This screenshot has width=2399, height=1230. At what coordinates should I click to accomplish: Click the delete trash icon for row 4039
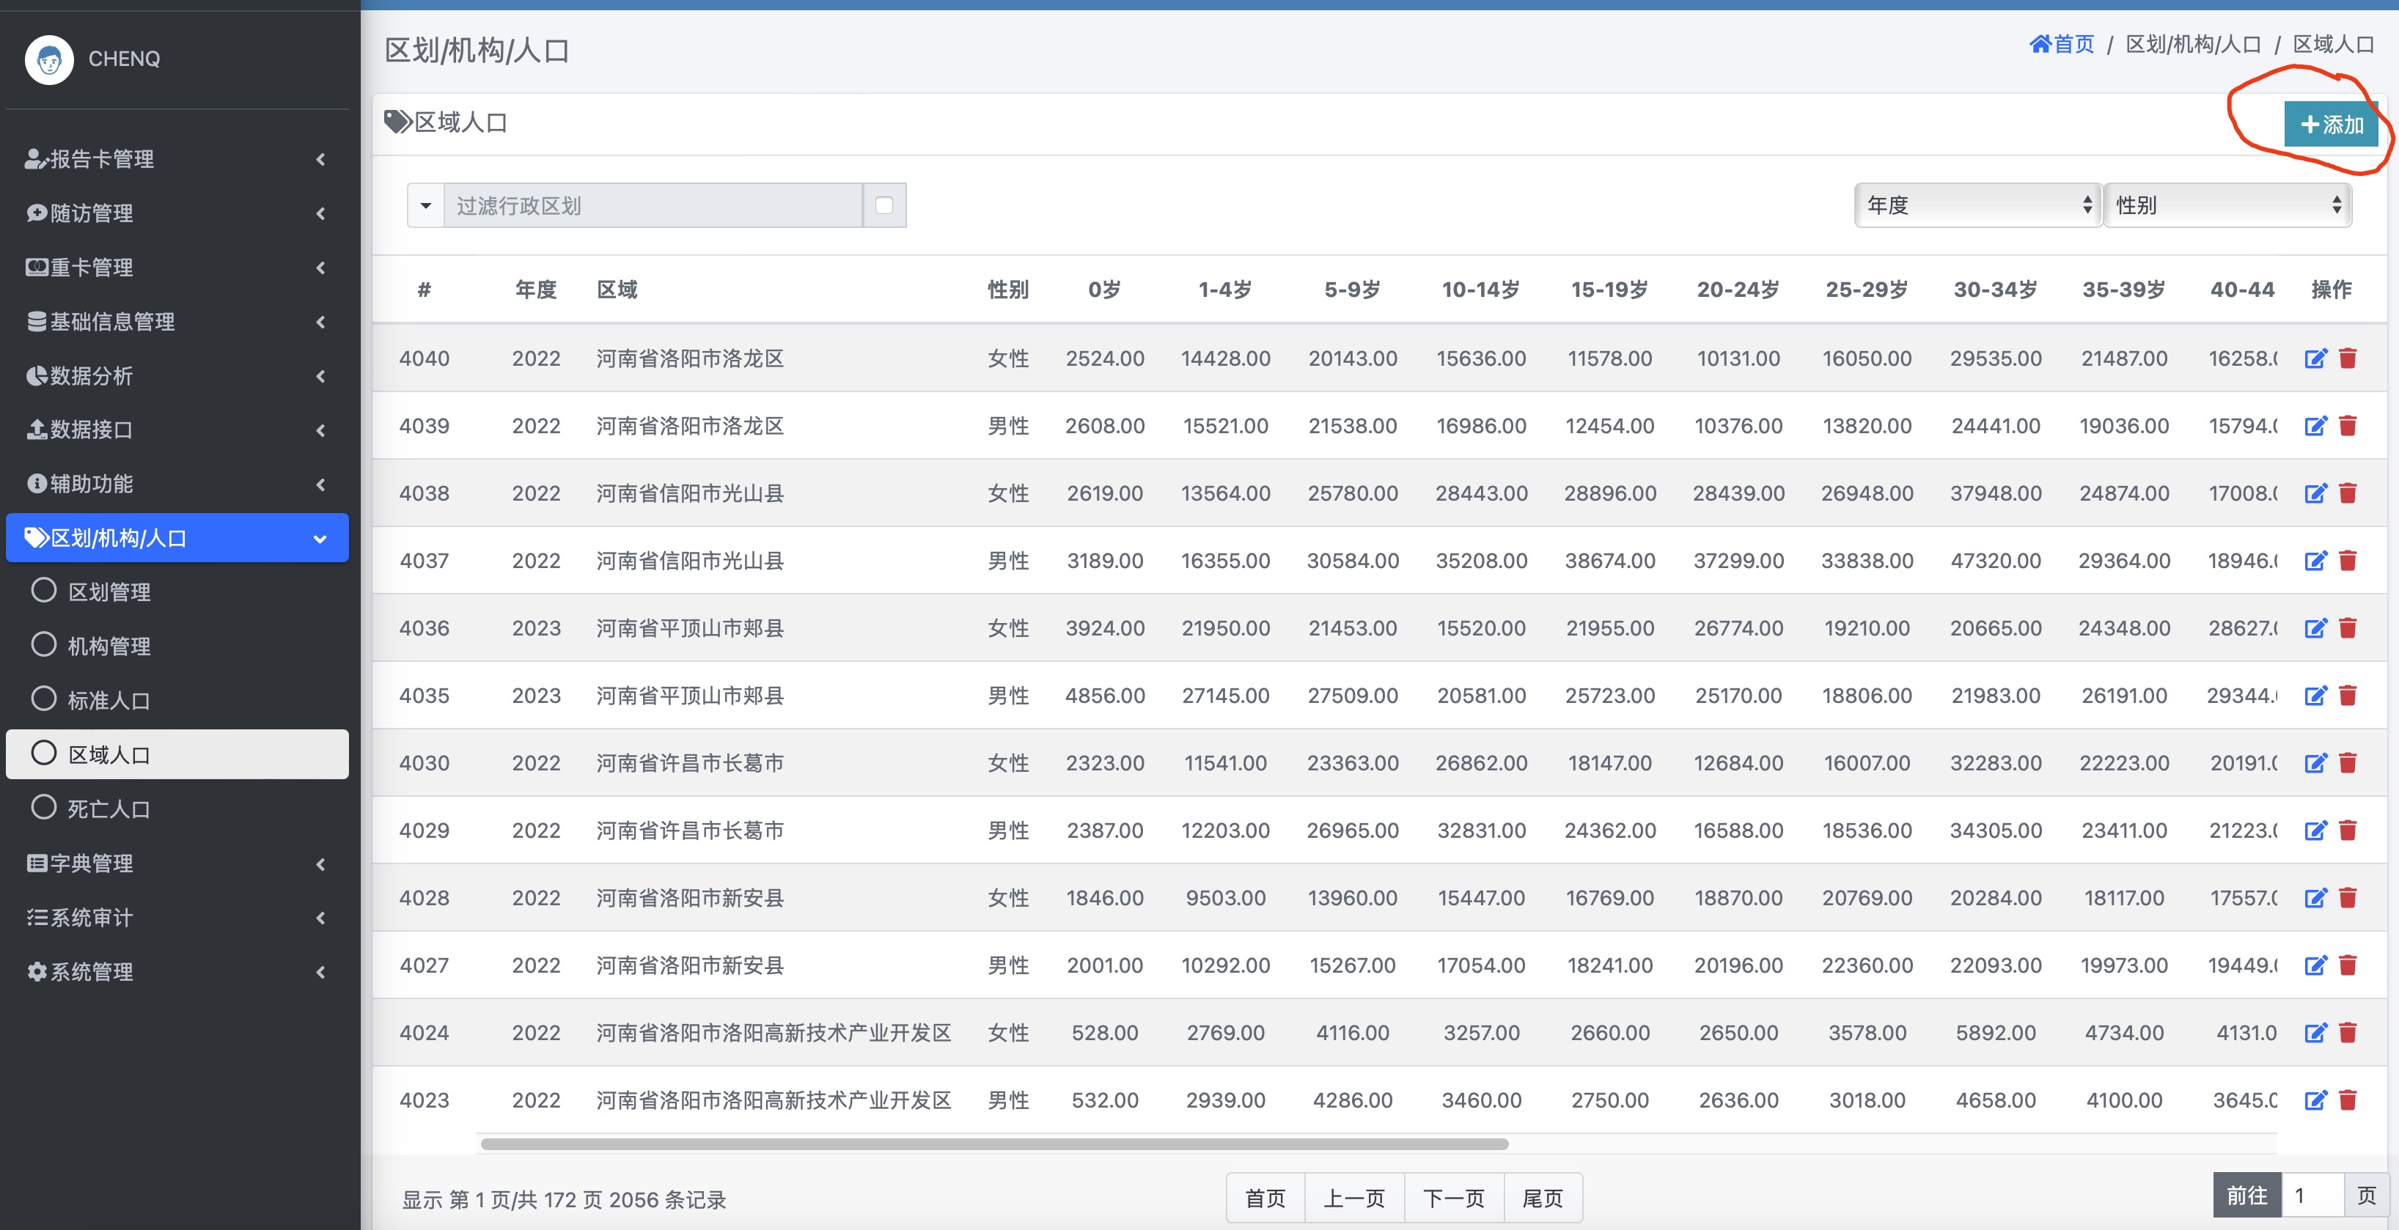click(2348, 426)
